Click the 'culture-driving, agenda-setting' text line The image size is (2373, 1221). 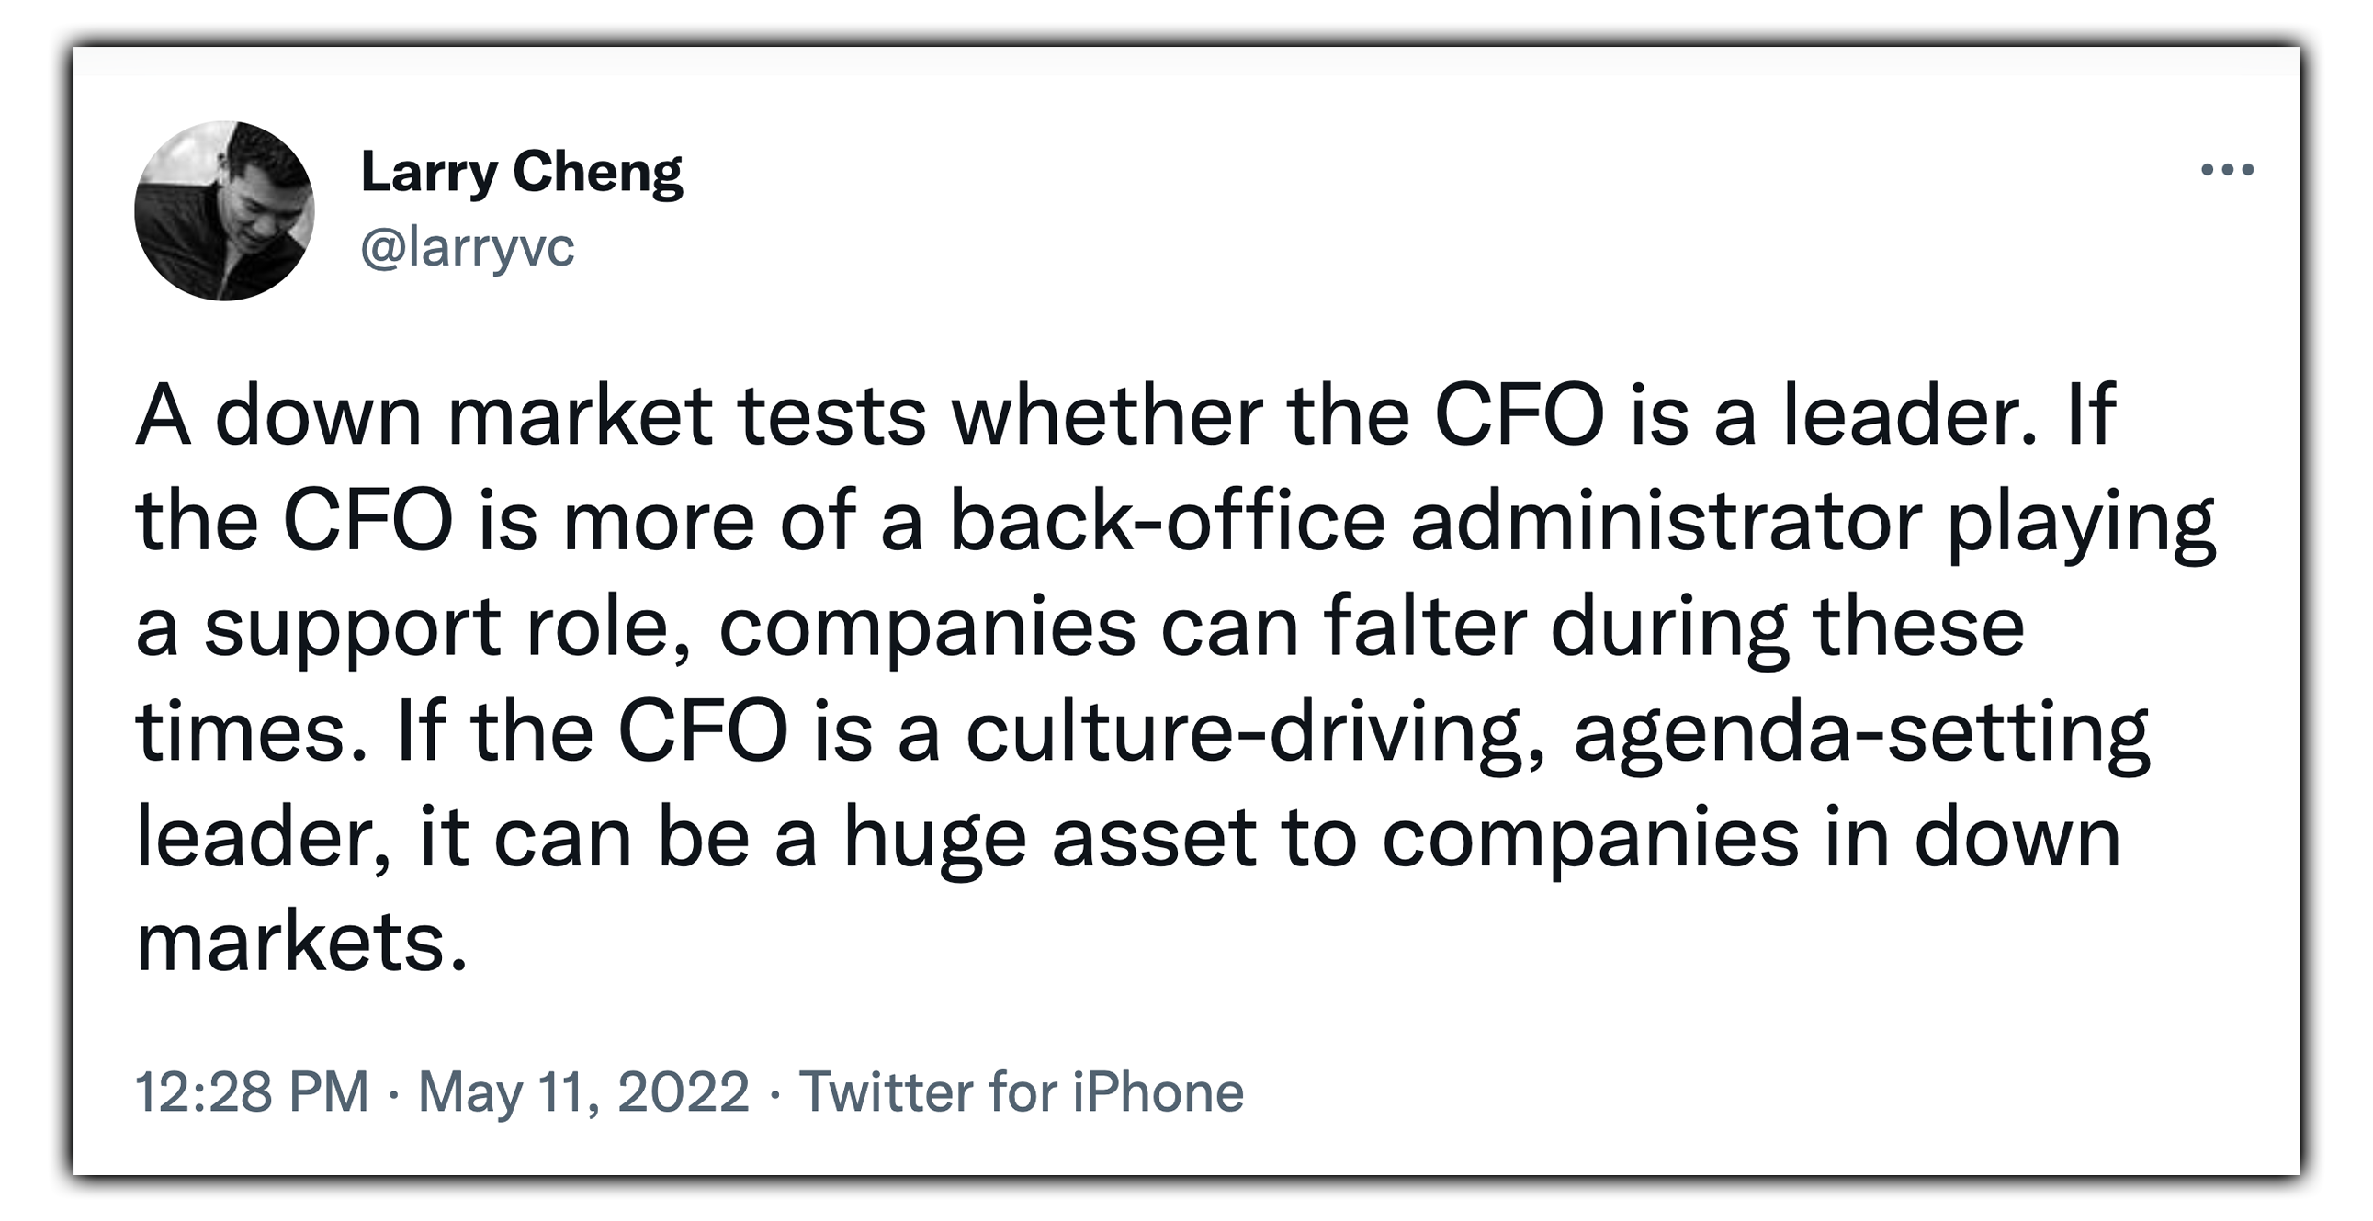1557,732
